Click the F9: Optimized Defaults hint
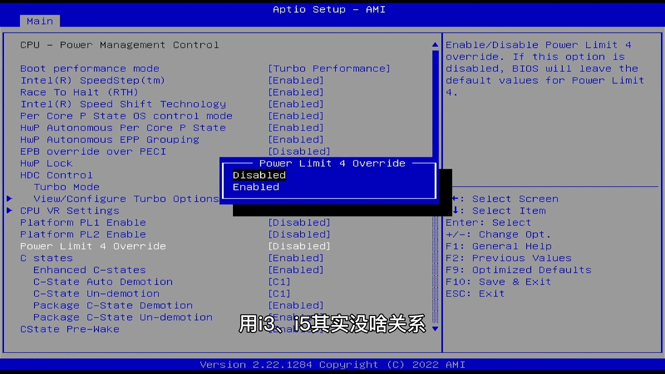The height and width of the screenshot is (374, 665). (519, 270)
